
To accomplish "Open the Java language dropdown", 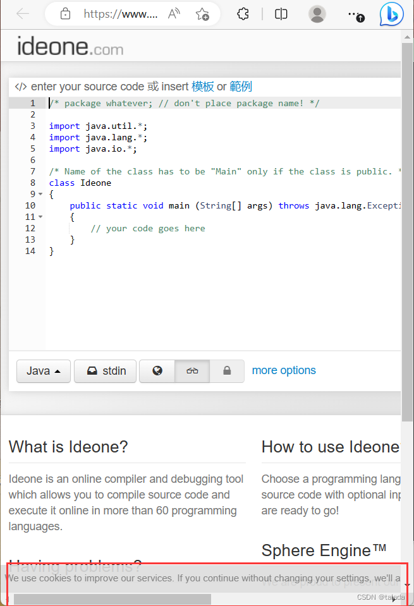I will [x=43, y=371].
